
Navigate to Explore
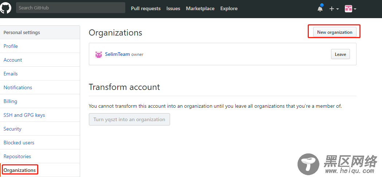click(x=229, y=8)
